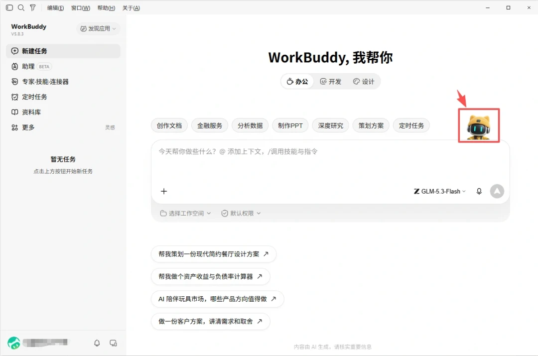This screenshot has width=538, height=356.
Task: Switch to the 开发 mode tab
Action: click(330, 82)
